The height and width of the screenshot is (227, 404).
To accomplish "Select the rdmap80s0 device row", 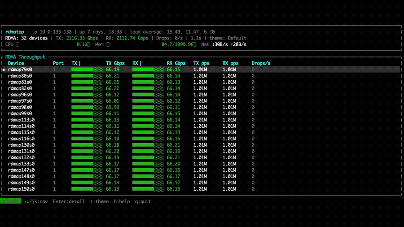I will [x=201, y=76].
